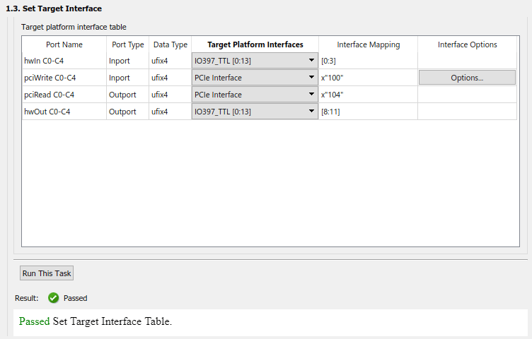Click the green Passed checkmark icon

click(53, 298)
